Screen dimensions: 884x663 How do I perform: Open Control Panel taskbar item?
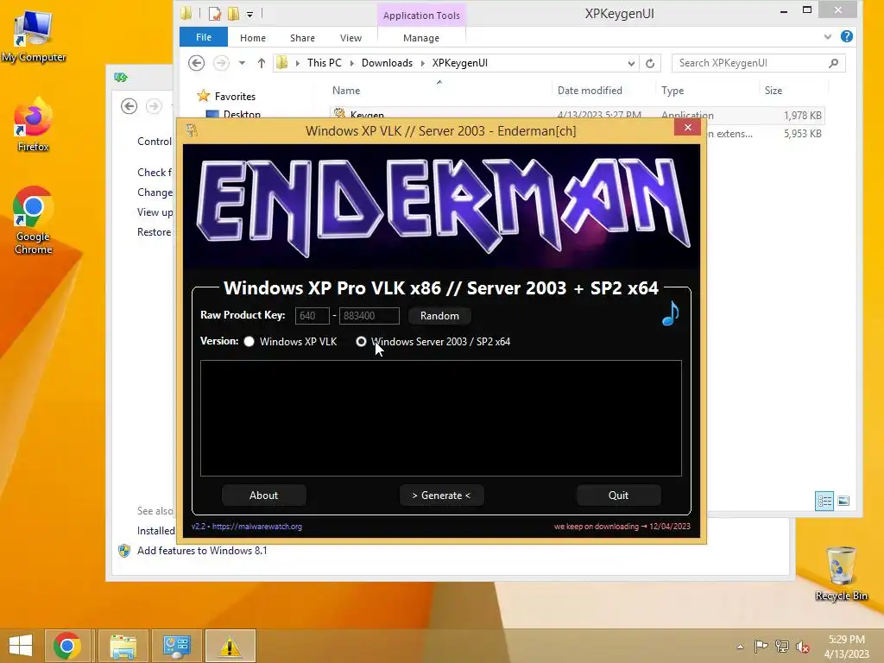click(177, 646)
